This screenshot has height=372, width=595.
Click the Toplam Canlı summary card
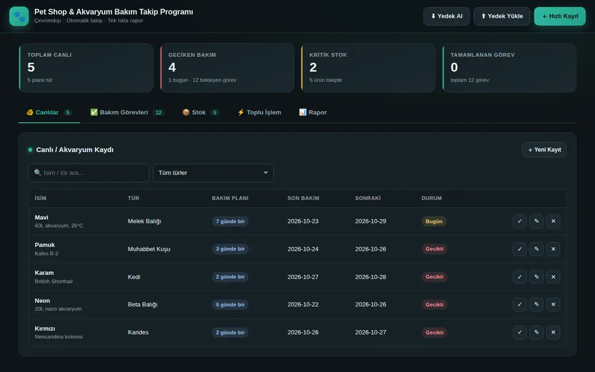pos(86,68)
